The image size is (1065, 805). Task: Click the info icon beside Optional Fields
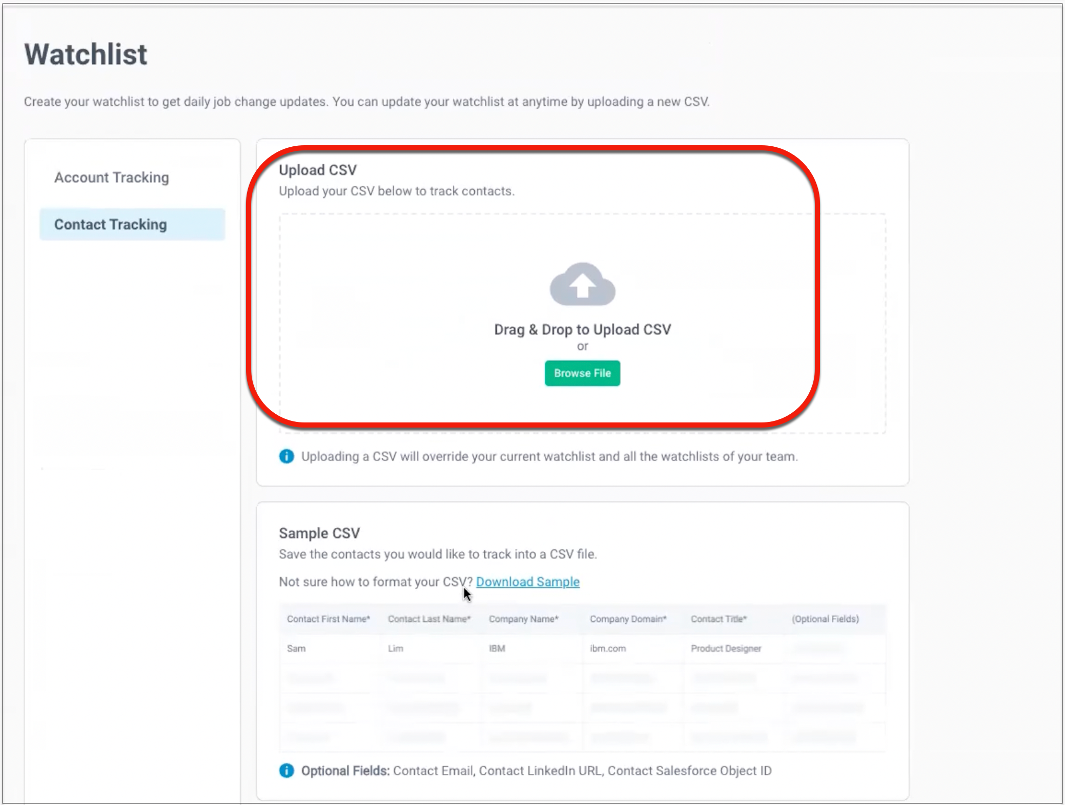click(286, 770)
